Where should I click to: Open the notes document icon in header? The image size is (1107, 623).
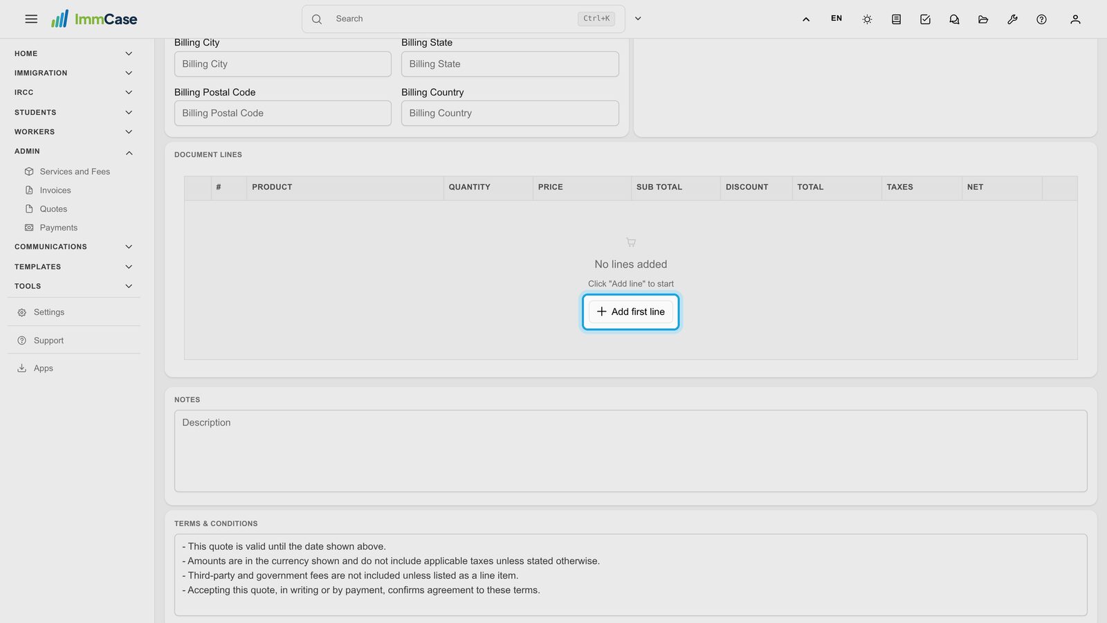pyautogui.click(x=896, y=19)
